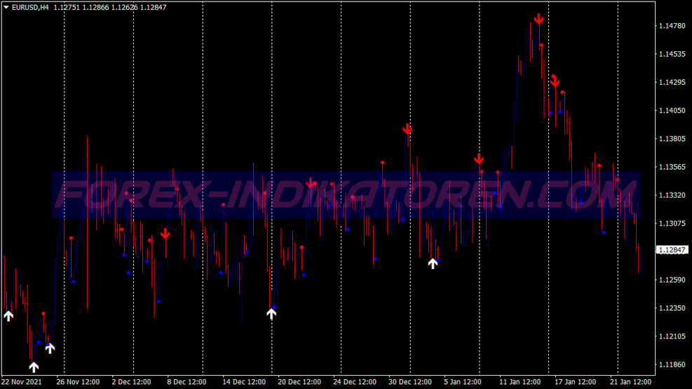Select the red sell arrow after the 20 Dec separator
Screen dimensions: 692x389
(x=311, y=183)
